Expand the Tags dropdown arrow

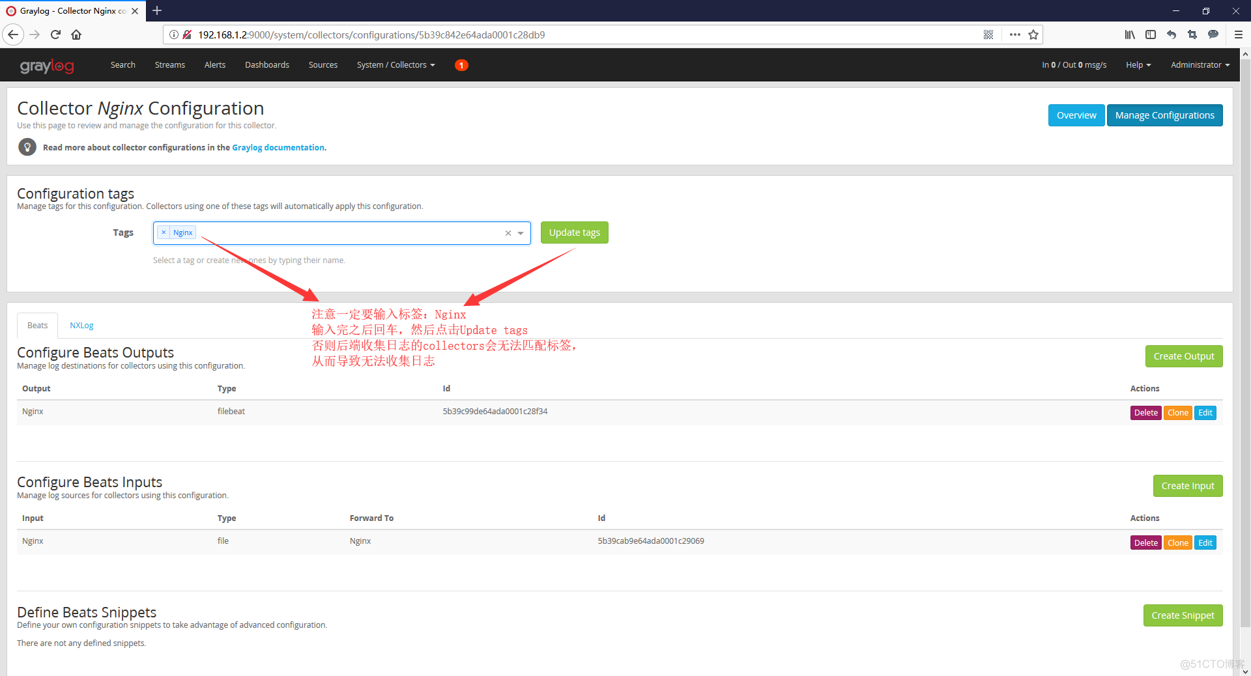(x=521, y=233)
